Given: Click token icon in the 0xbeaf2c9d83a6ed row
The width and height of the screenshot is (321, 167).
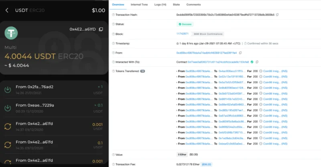Looking at the screenshot, I should click(x=260, y=144).
